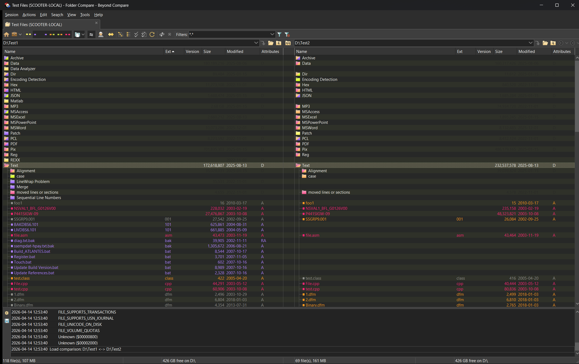Expand the left Alignment subfolder
Screen dimensions: 579x364
point(12,171)
